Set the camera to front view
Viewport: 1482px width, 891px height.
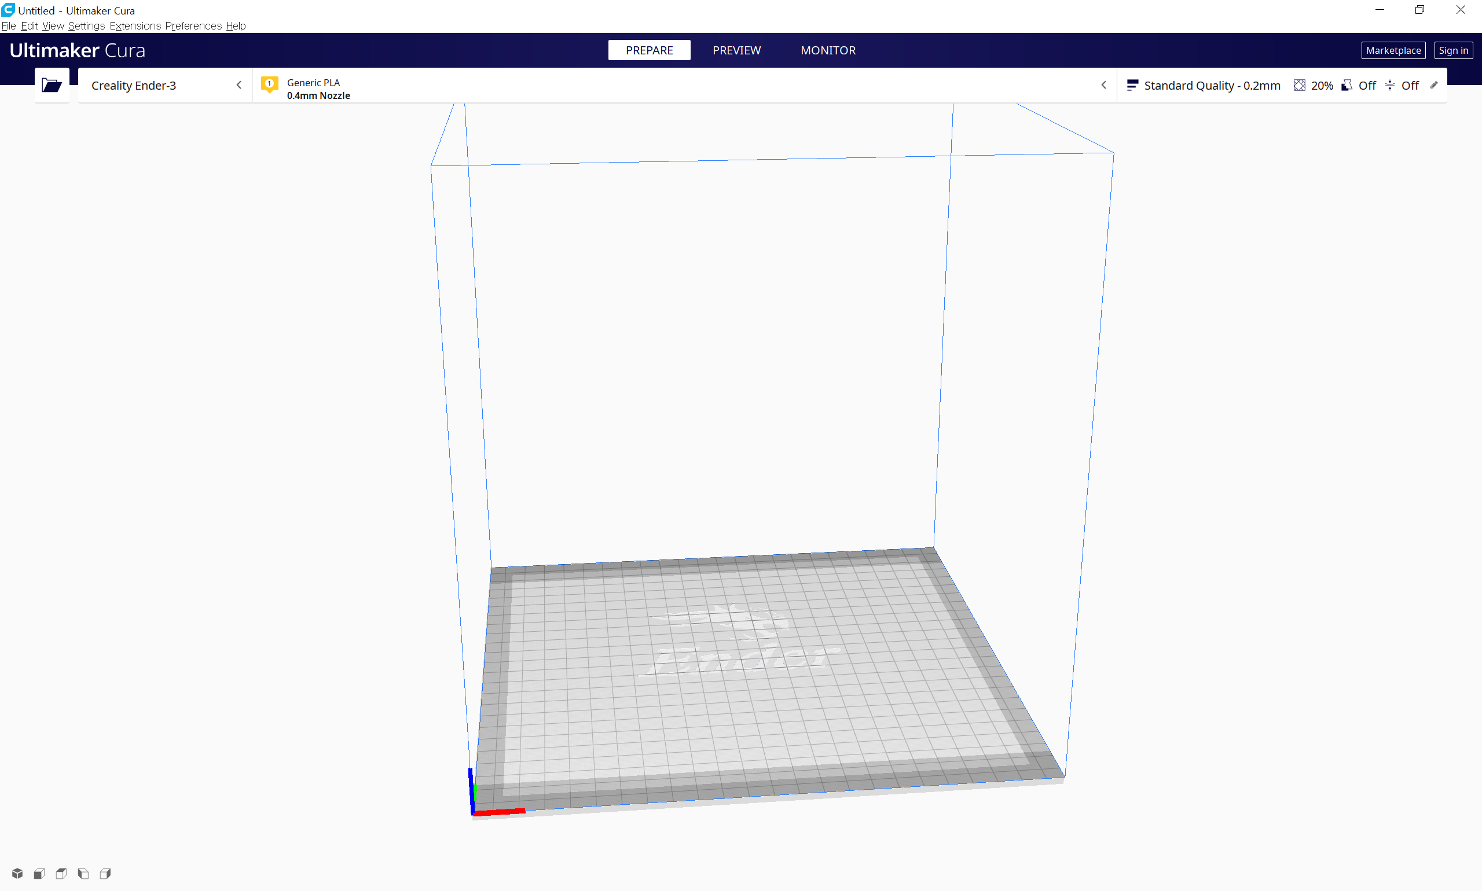click(x=39, y=873)
